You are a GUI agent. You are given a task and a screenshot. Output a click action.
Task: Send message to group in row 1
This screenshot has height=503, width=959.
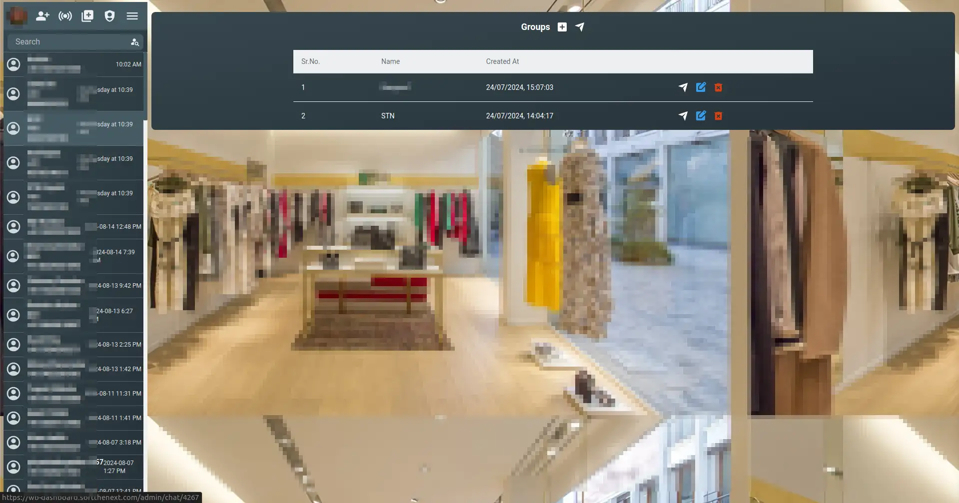[x=683, y=87]
